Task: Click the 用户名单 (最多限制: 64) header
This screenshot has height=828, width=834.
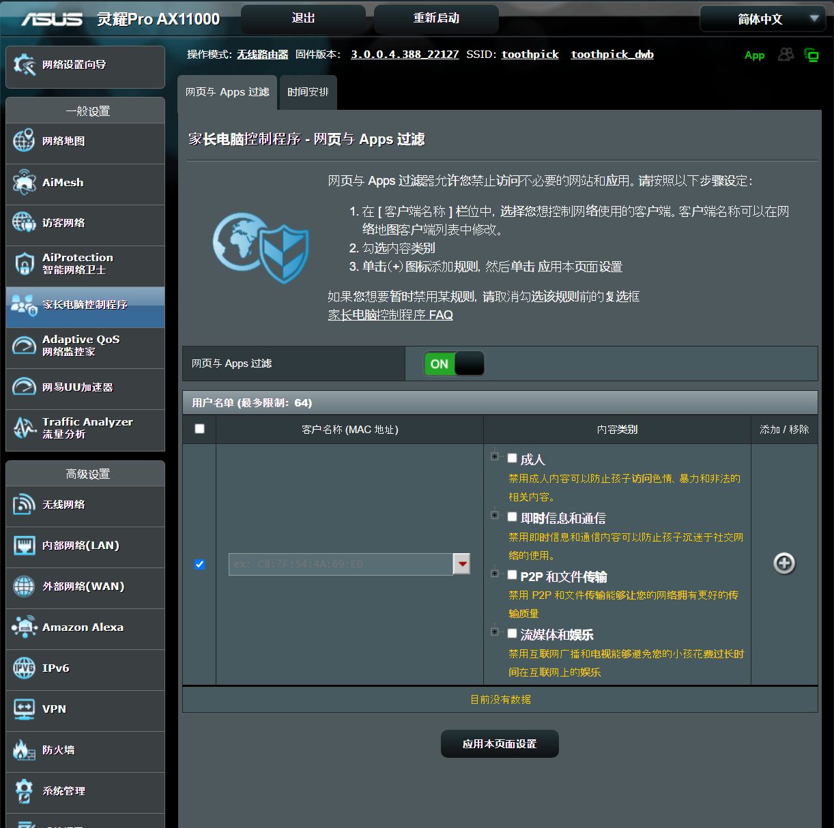Action: click(252, 403)
